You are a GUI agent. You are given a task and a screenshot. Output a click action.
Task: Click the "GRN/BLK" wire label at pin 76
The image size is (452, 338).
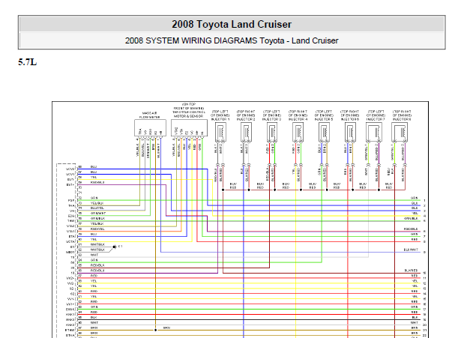pyautogui.click(x=97, y=218)
